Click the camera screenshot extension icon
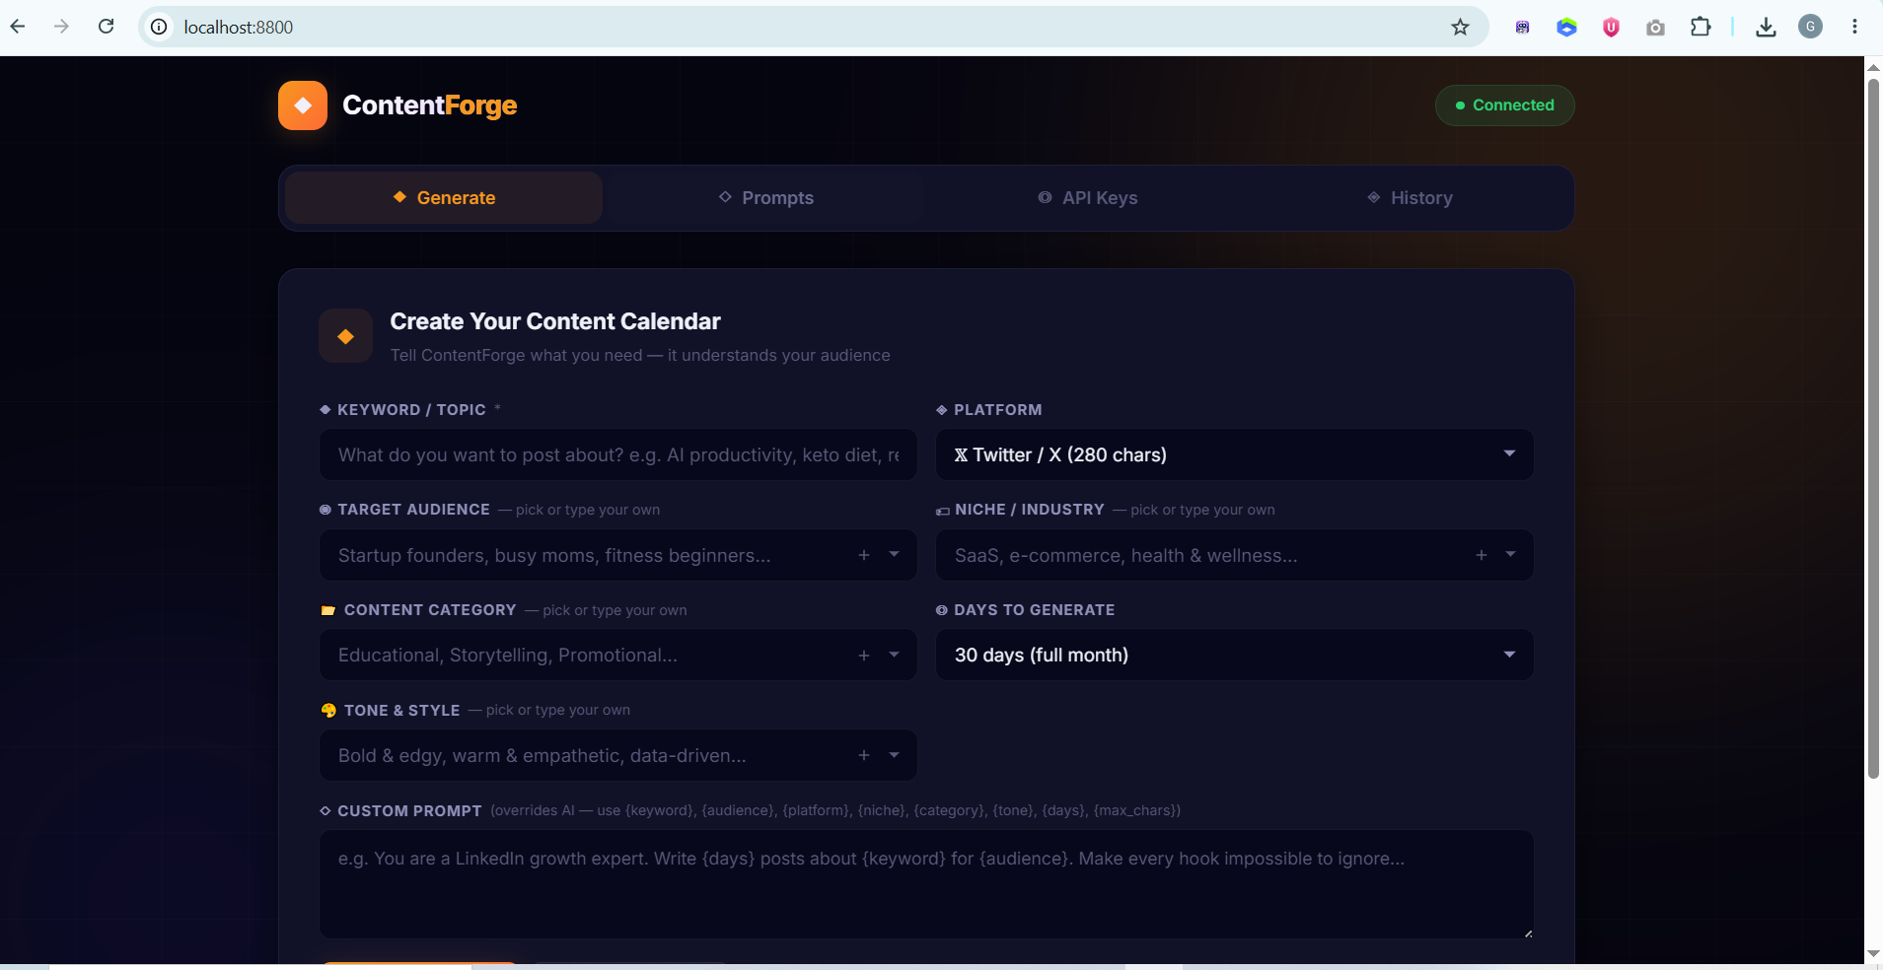The image size is (1883, 970). (1655, 28)
